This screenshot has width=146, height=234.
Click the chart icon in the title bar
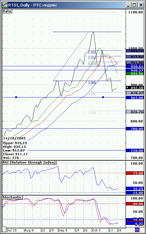pos(5,5)
